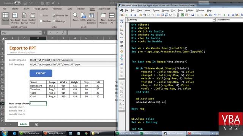Click View Microsoft Excel icon in VBA toolbar
Screen dimensions: 243x136
tap(183, 15)
